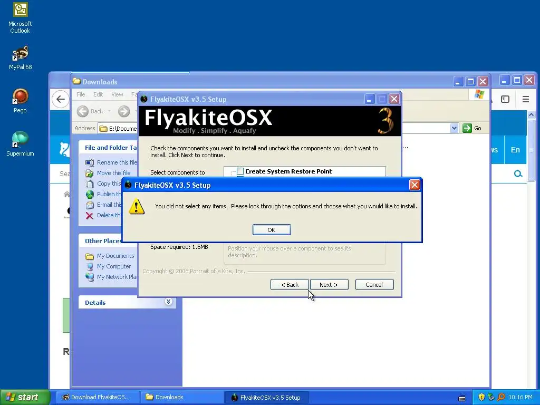Viewport: 540px width, 405px height.
Task: Click the Go button in address bar
Action: [x=472, y=128]
